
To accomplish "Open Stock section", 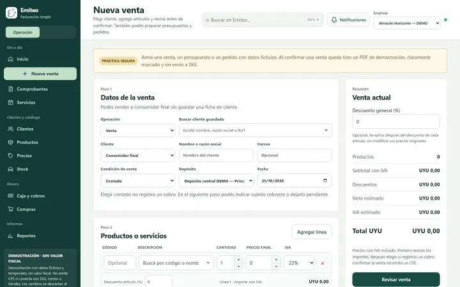I will [40, 169].
